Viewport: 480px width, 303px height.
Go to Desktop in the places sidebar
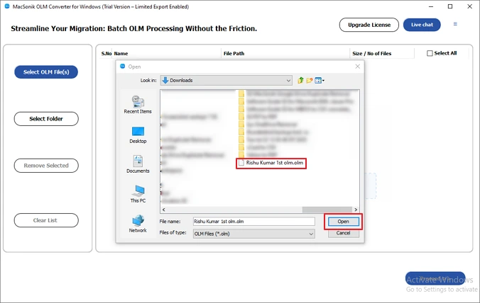pos(138,135)
